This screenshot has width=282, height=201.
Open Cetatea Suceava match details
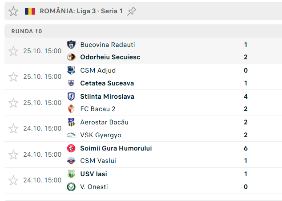coord(107,83)
